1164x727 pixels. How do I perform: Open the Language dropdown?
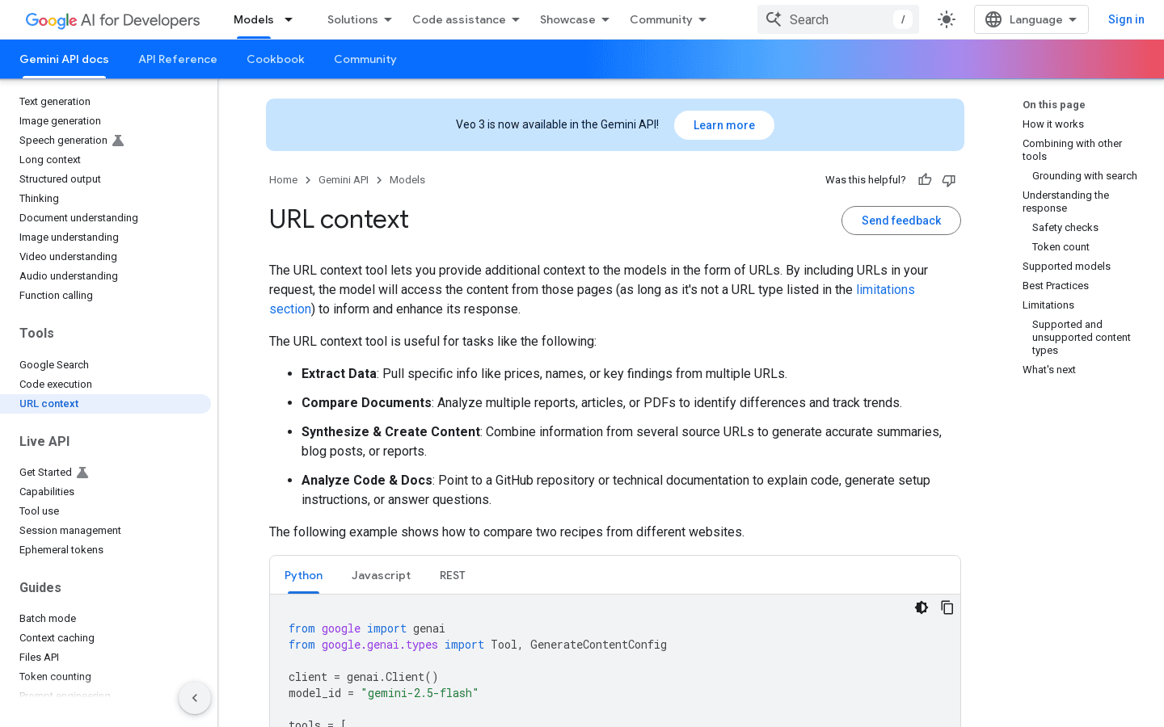point(1031,19)
